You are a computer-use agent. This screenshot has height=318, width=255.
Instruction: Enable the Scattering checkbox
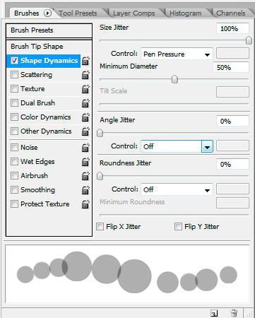pyautogui.click(x=14, y=75)
